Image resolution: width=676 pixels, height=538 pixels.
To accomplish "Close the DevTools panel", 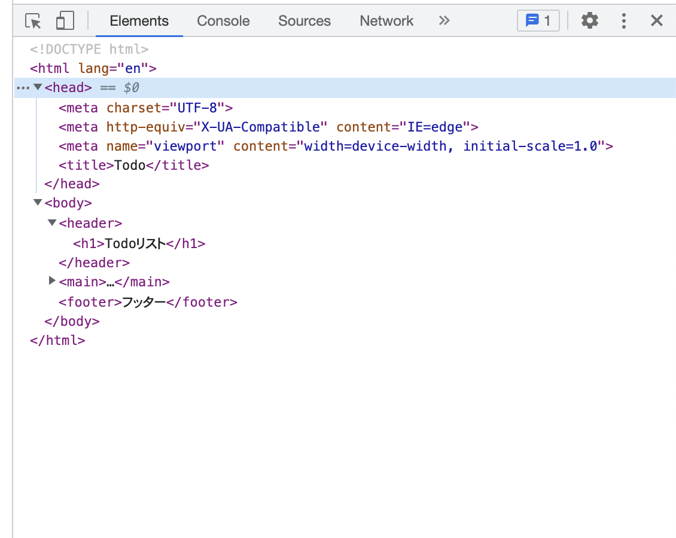I will click(656, 21).
